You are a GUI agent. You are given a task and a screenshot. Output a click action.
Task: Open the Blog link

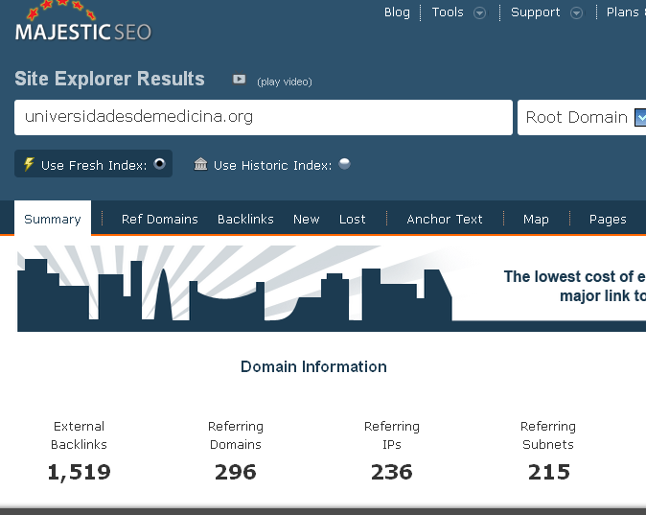click(397, 12)
